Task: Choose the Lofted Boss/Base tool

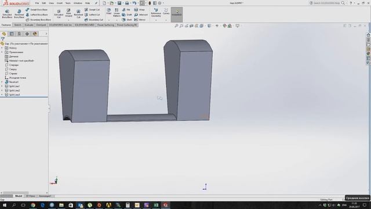Action: 37,15
